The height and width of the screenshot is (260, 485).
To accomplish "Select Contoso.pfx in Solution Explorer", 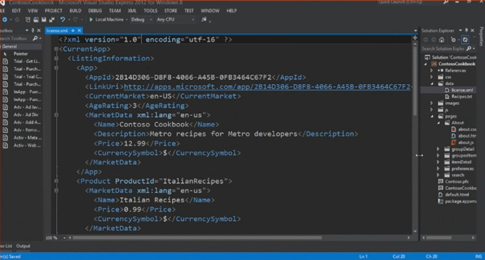I will pos(457,181).
